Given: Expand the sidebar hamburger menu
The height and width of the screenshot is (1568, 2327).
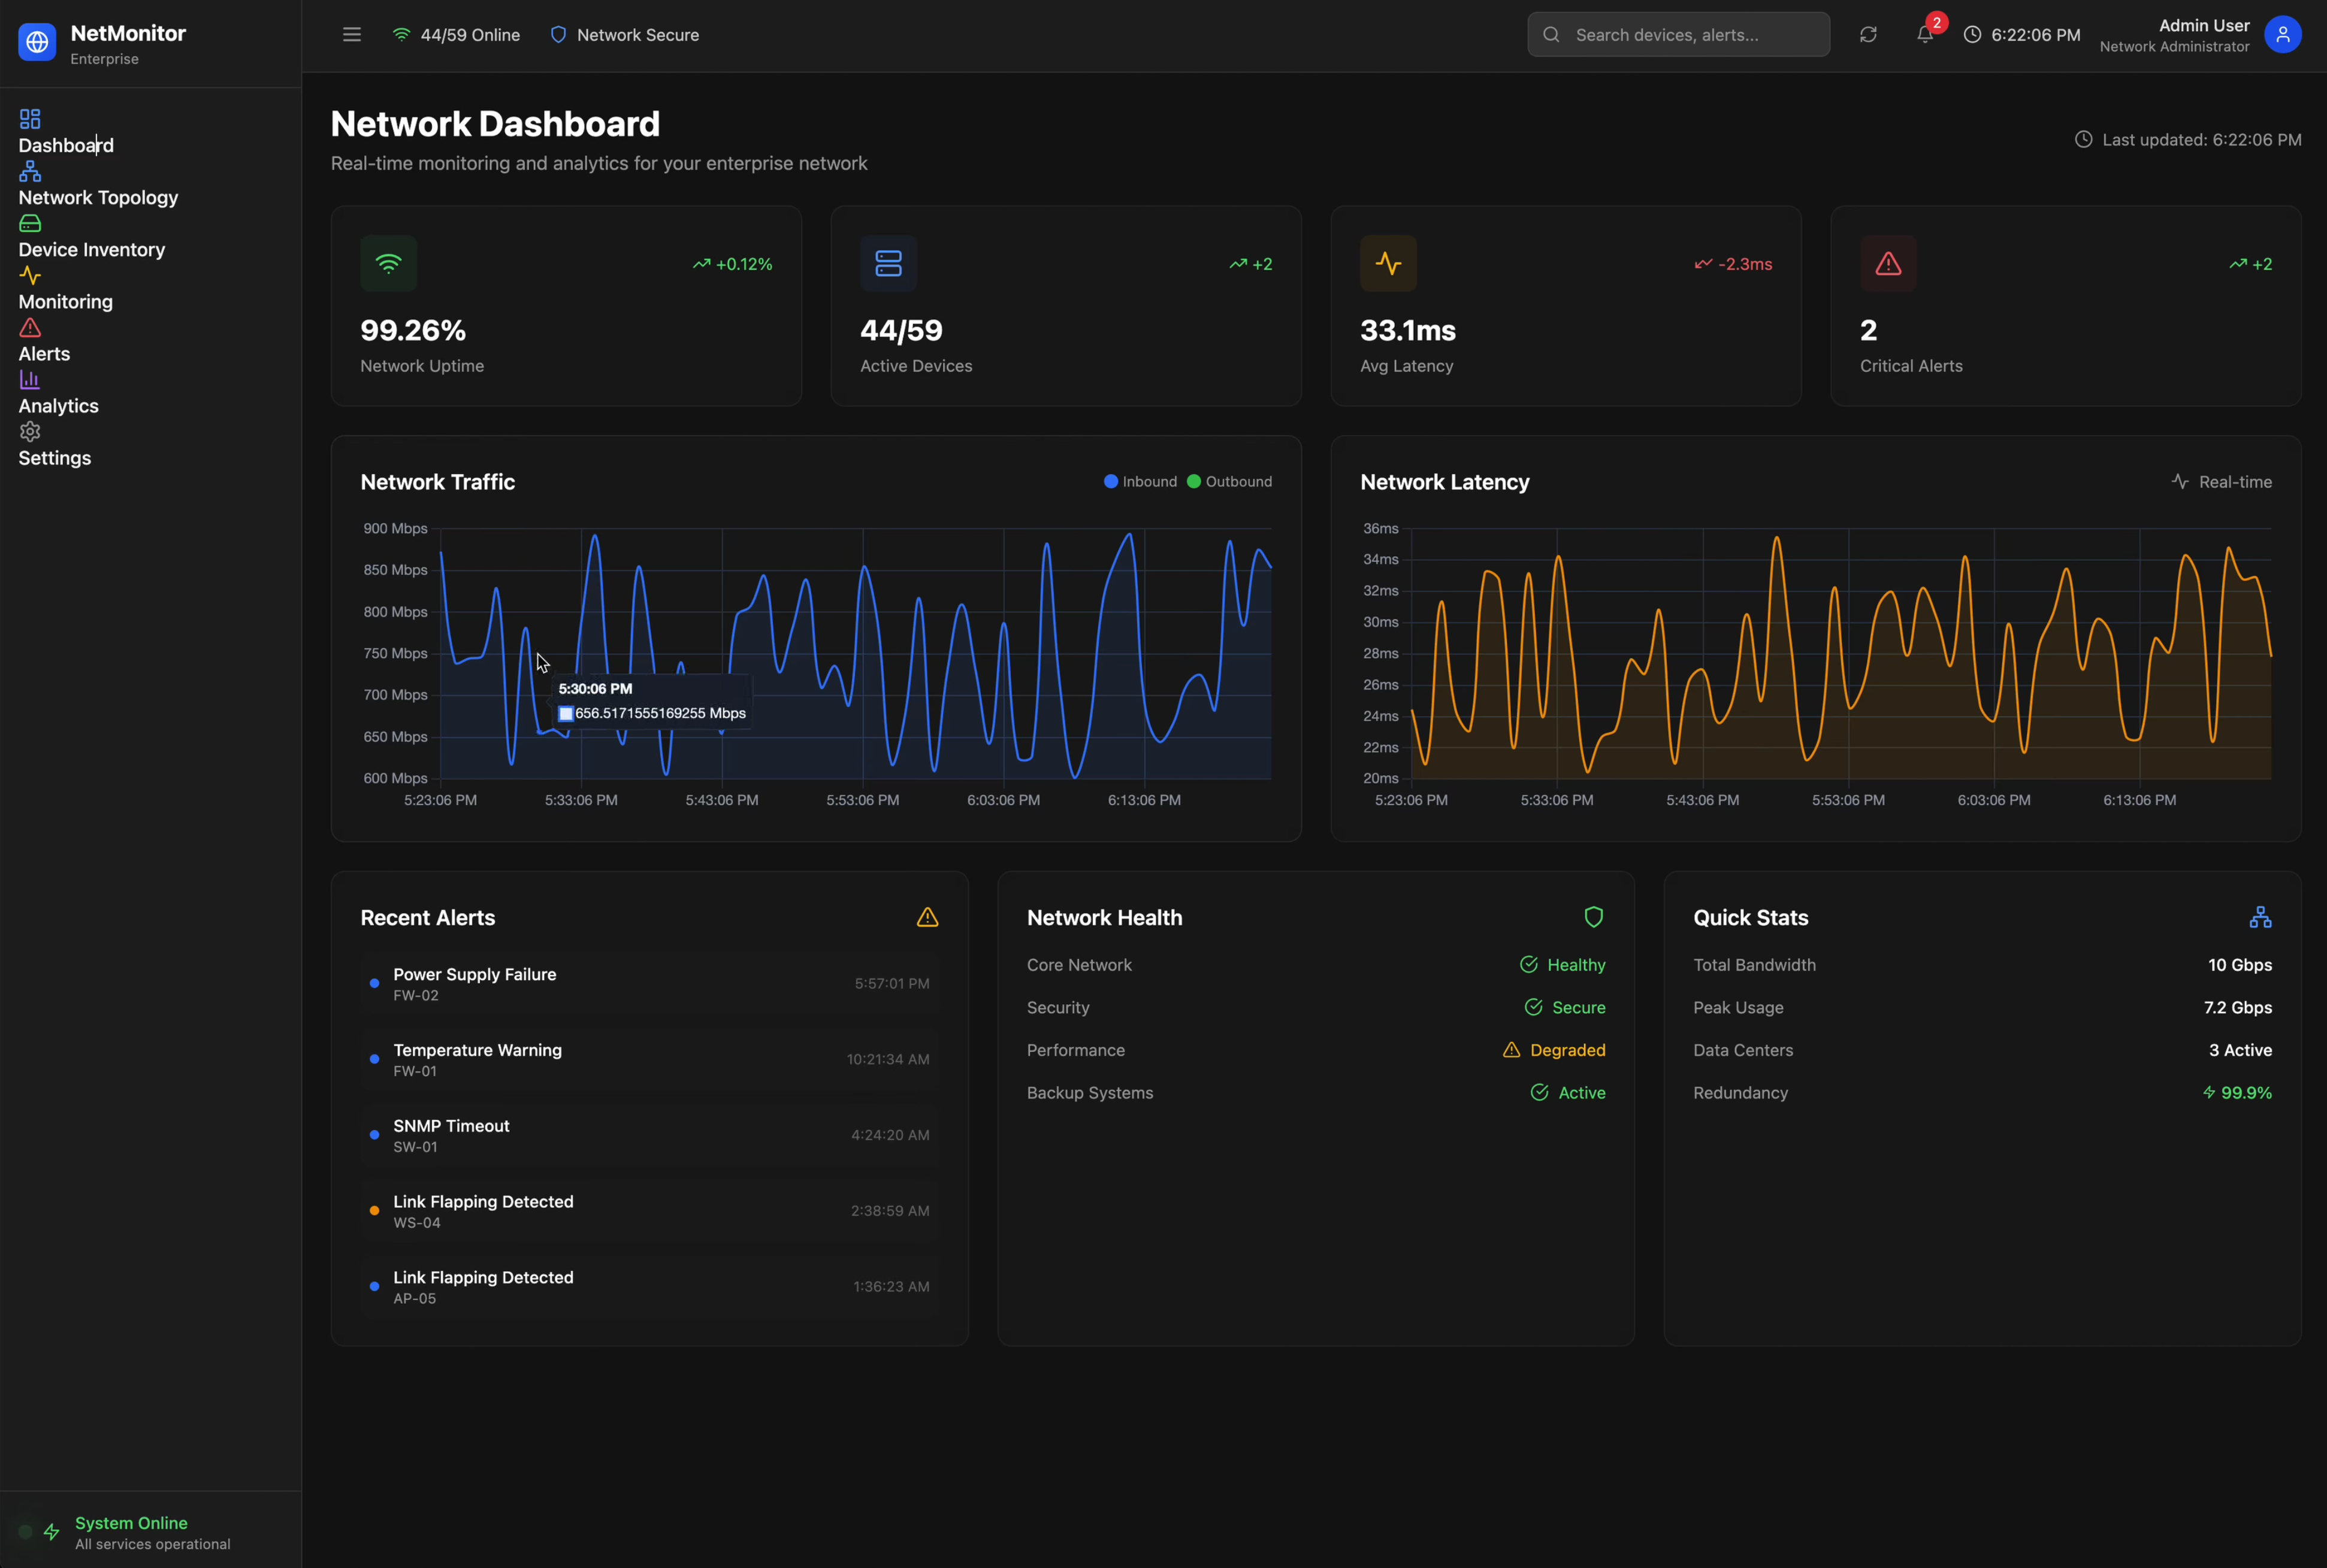Looking at the screenshot, I should pos(352,33).
